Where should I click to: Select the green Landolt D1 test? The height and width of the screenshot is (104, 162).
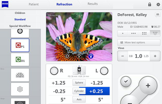tap(20, 60)
